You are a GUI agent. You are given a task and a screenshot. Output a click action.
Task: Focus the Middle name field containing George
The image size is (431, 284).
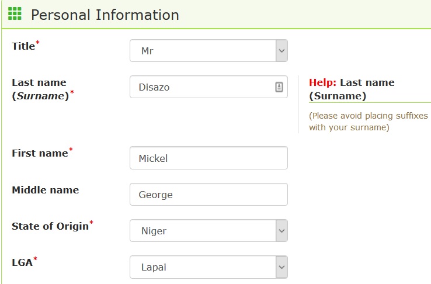point(208,195)
